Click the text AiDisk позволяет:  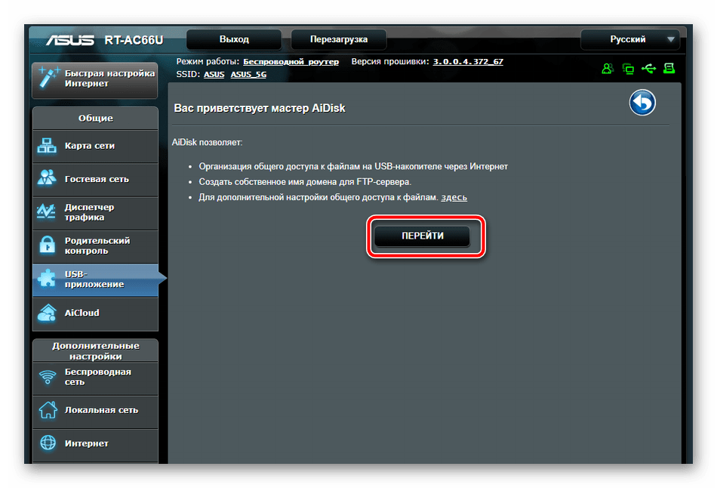pyautogui.click(x=207, y=143)
